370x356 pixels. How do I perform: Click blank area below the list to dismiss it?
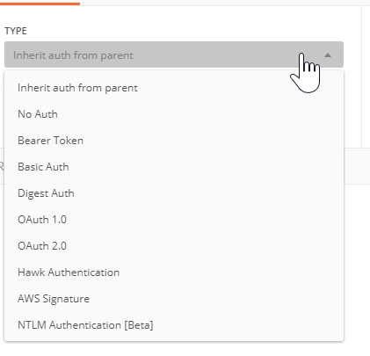[x=174, y=349]
